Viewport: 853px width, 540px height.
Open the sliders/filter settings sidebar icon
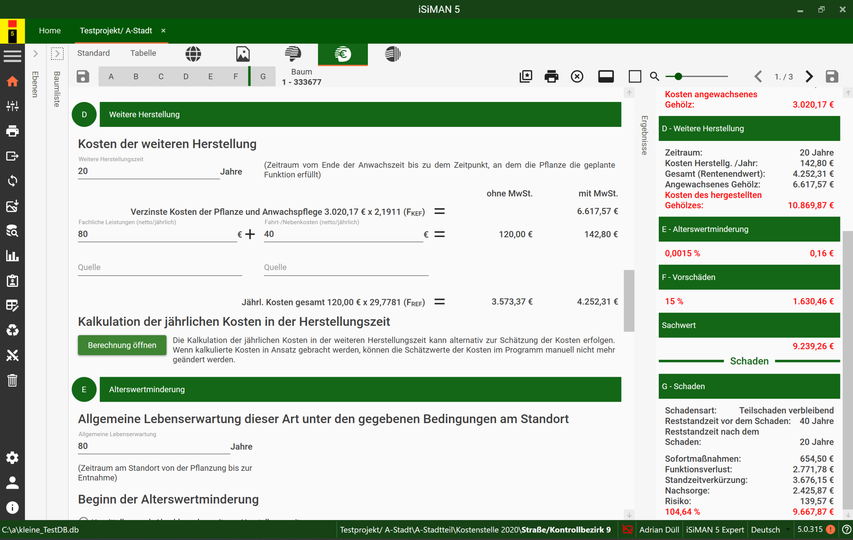tap(12, 106)
